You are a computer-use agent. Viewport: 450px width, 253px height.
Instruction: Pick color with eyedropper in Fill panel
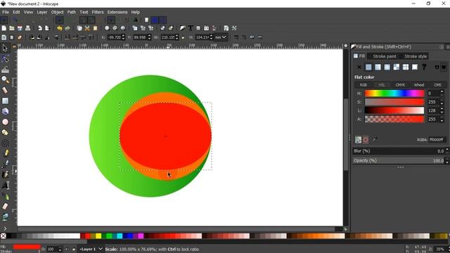tap(375, 139)
